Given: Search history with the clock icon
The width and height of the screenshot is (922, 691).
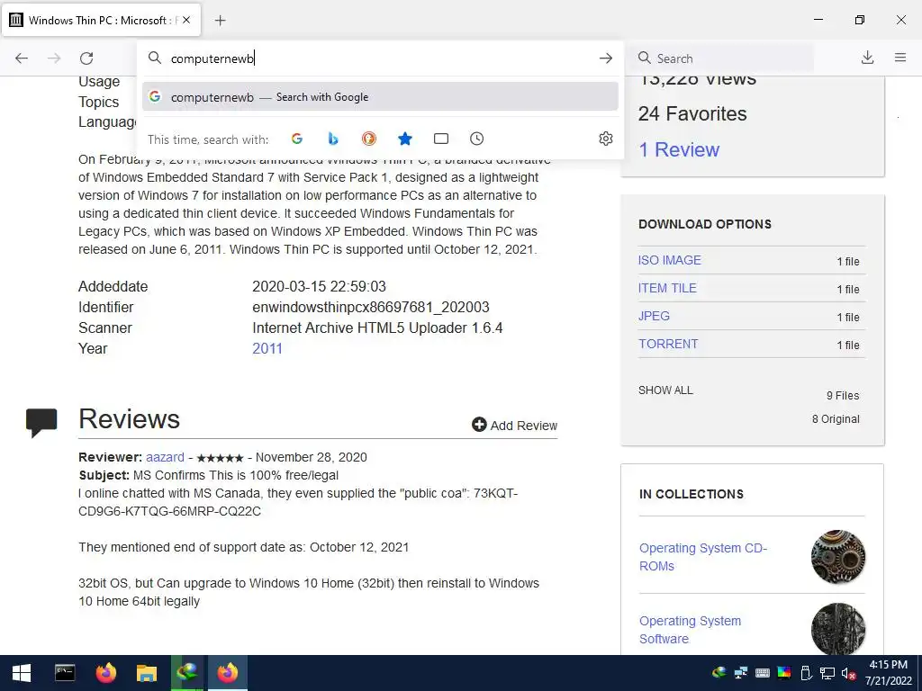Looking at the screenshot, I should 477,139.
